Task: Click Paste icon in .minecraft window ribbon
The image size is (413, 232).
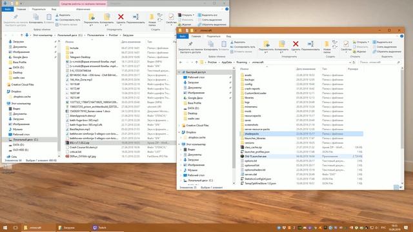Action: tap(224, 44)
